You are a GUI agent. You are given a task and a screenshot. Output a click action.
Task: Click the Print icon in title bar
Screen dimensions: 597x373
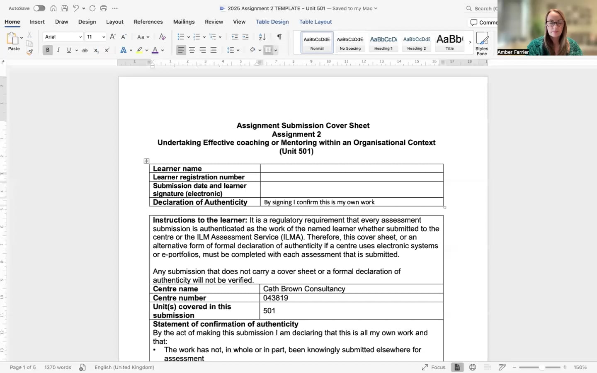click(x=104, y=8)
